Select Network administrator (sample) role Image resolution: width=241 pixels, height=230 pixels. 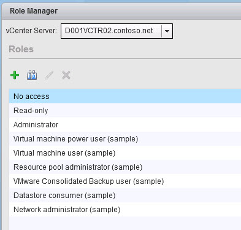[x=125, y=210]
